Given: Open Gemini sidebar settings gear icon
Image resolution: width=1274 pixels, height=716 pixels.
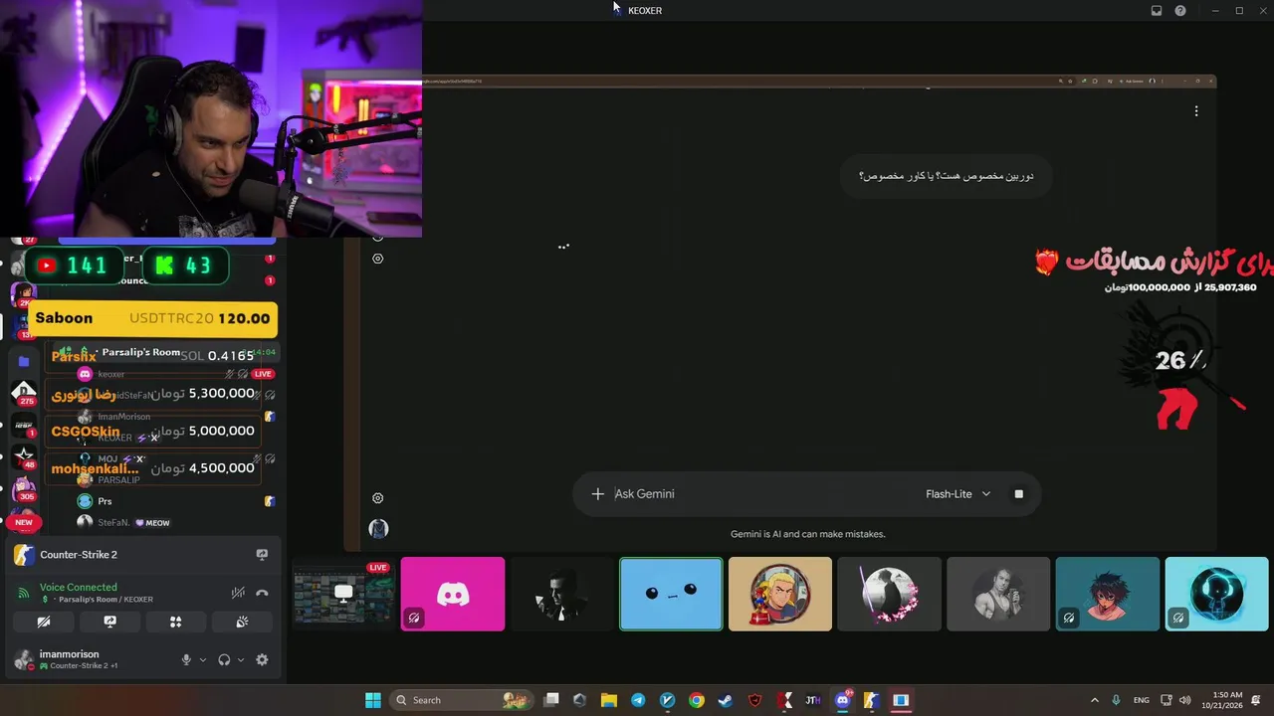Looking at the screenshot, I should pyautogui.click(x=377, y=498).
